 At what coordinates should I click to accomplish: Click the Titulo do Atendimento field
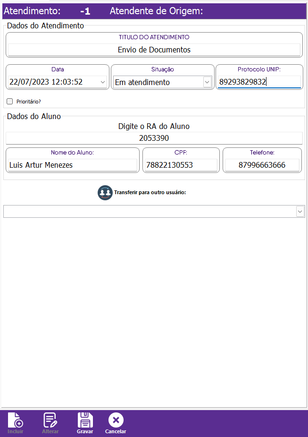pos(154,50)
